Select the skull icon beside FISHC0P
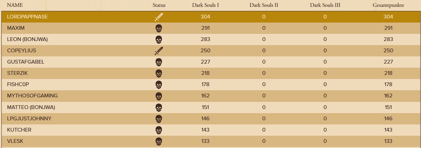Viewport: 421px width, 148px height. click(x=158, y=84)
